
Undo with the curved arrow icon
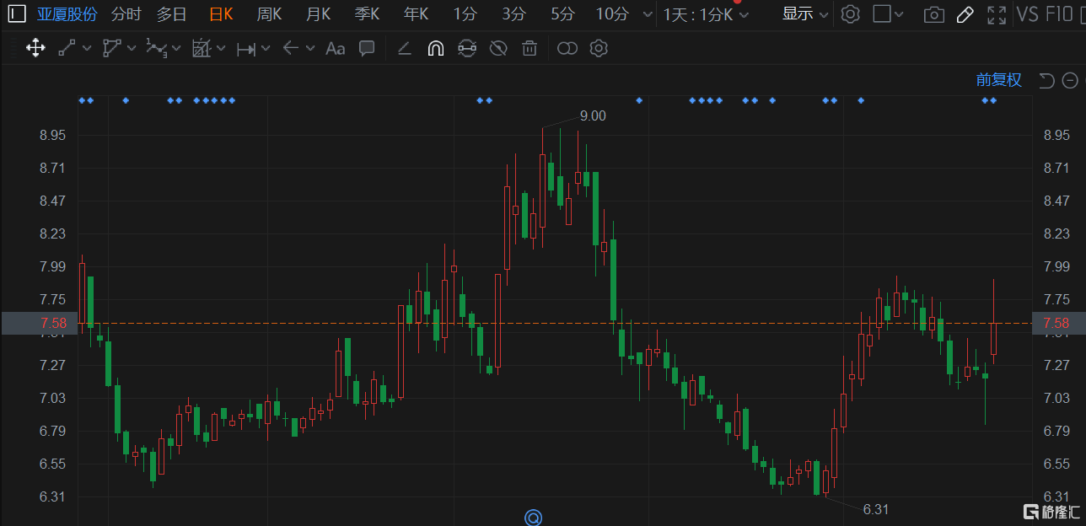point(1046,80)
